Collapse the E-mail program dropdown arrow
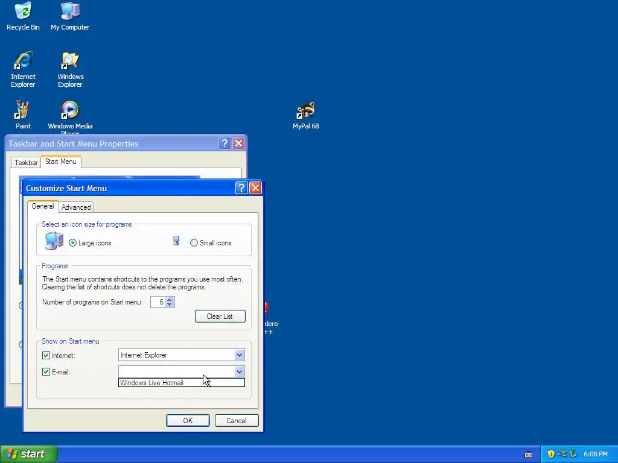The image size is (618, 463). 239,371
